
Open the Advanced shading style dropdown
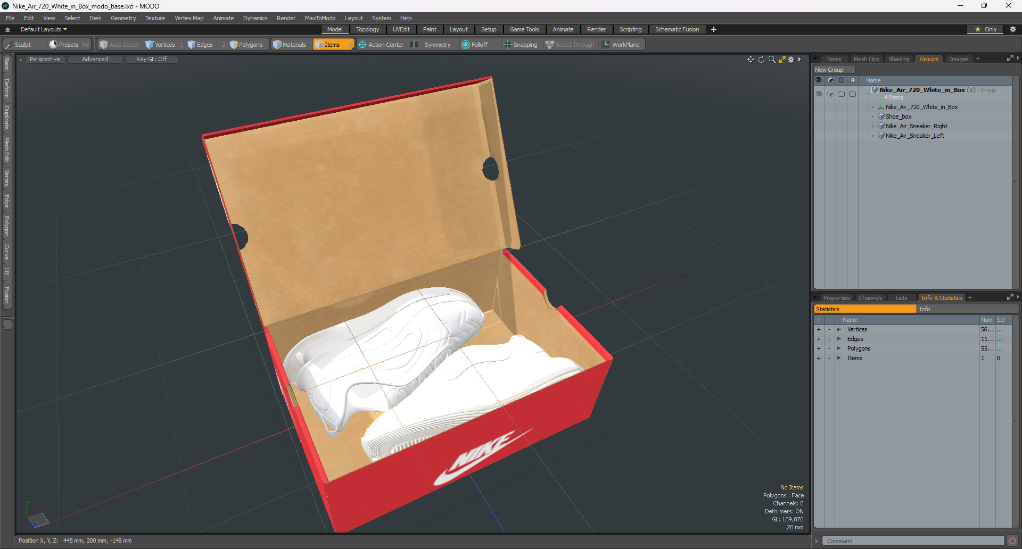point(95,59)
